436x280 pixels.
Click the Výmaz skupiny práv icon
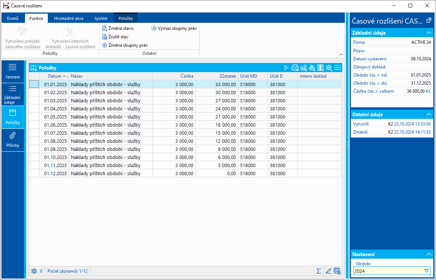point(154,28)
